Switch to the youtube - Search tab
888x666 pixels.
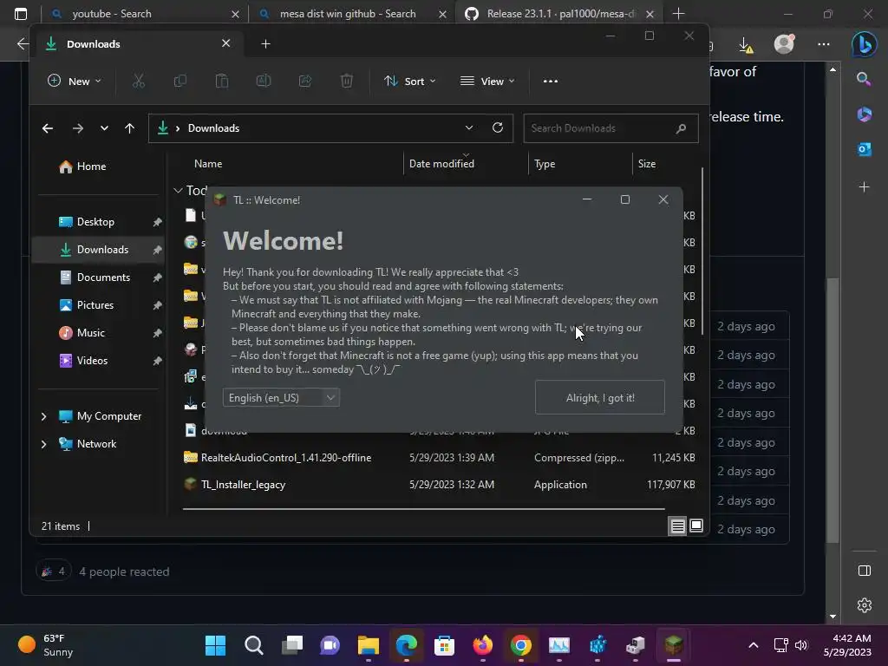point(145,14)
